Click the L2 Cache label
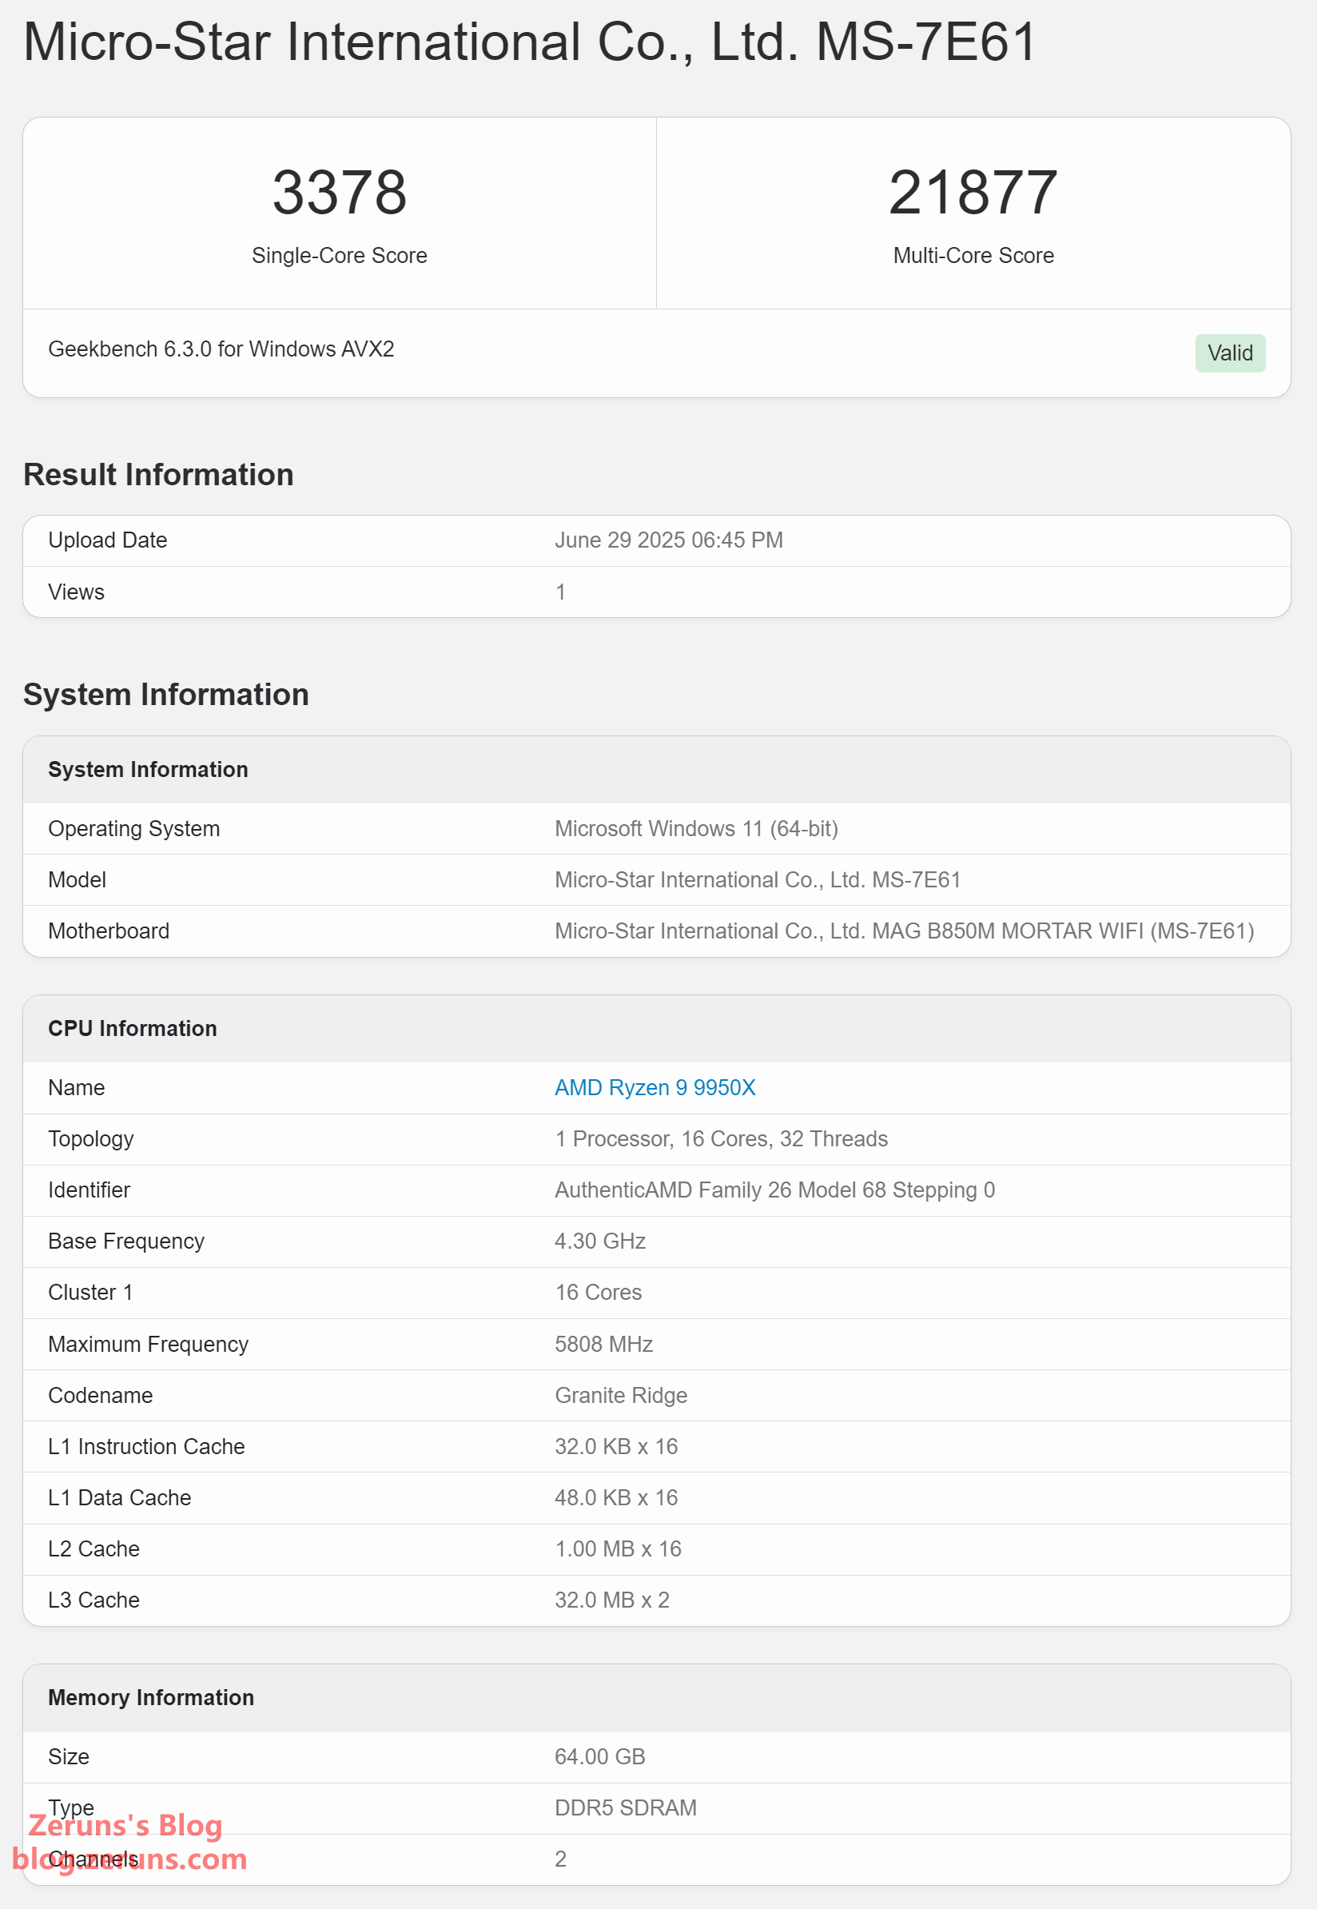Viewport: 1317px width, 1909px height. click(94, 1548)
